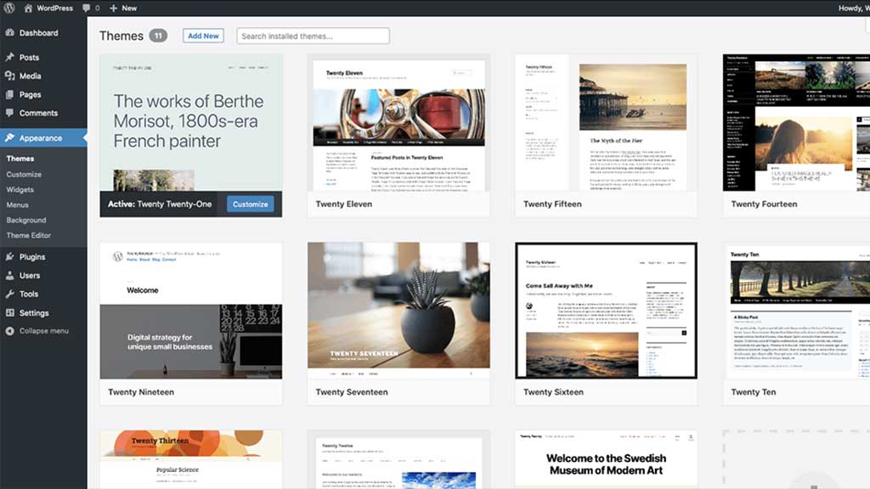Click the Twenty Seventeen theme name
870x489 pixels.
[x=352, y=392]
